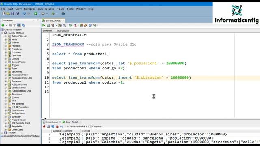The width and height of the screenshot is (260, 146).
Task: Expand the Tables (Filtered) tree node
Action: (6, 36)
